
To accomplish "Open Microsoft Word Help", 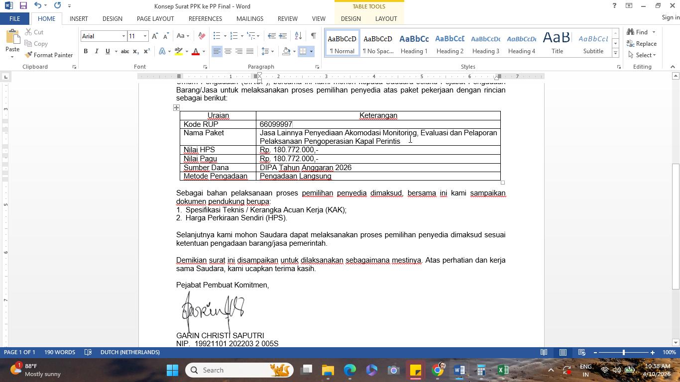I will pos(614,6).
